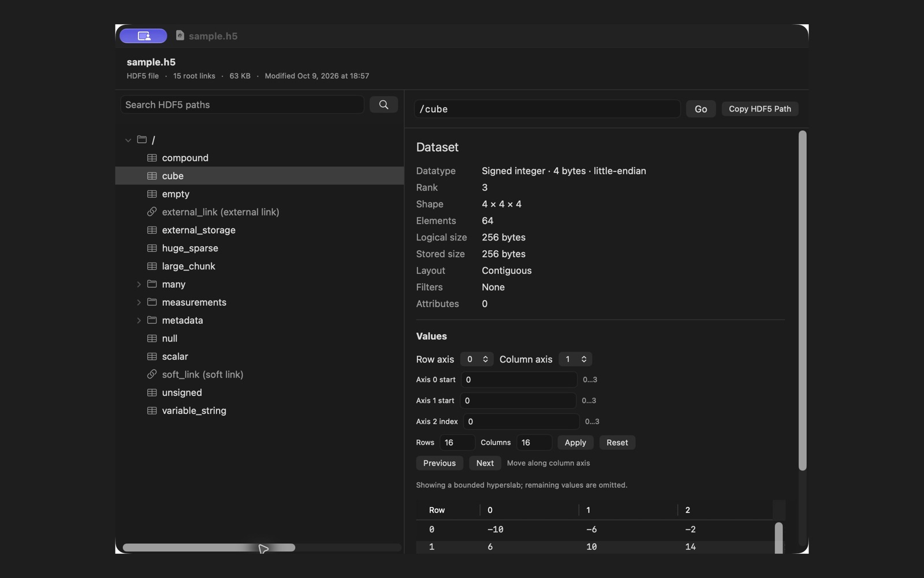This screenshot has height=578, width=924.
Task: Open the Column axis dropdown
Action: click(575, 359)
